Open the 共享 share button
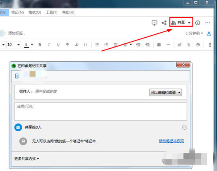 click(x=181, y=22)
